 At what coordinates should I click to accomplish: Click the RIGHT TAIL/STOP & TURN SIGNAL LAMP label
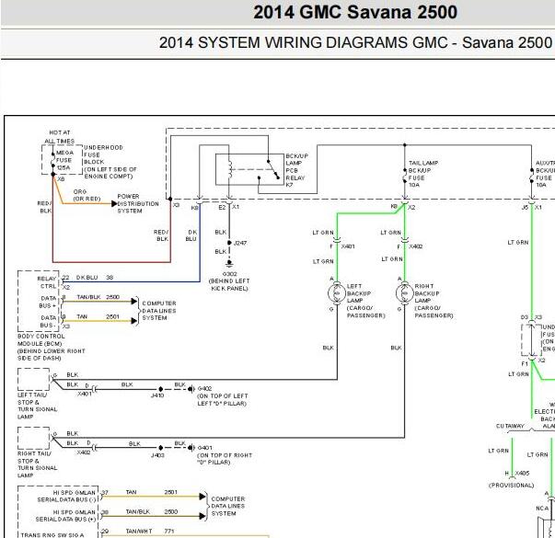click(37, 464)
